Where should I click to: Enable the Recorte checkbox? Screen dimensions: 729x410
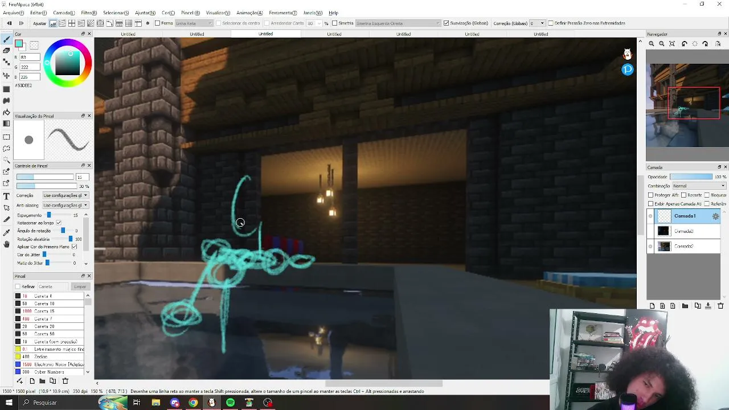[683, 195]
